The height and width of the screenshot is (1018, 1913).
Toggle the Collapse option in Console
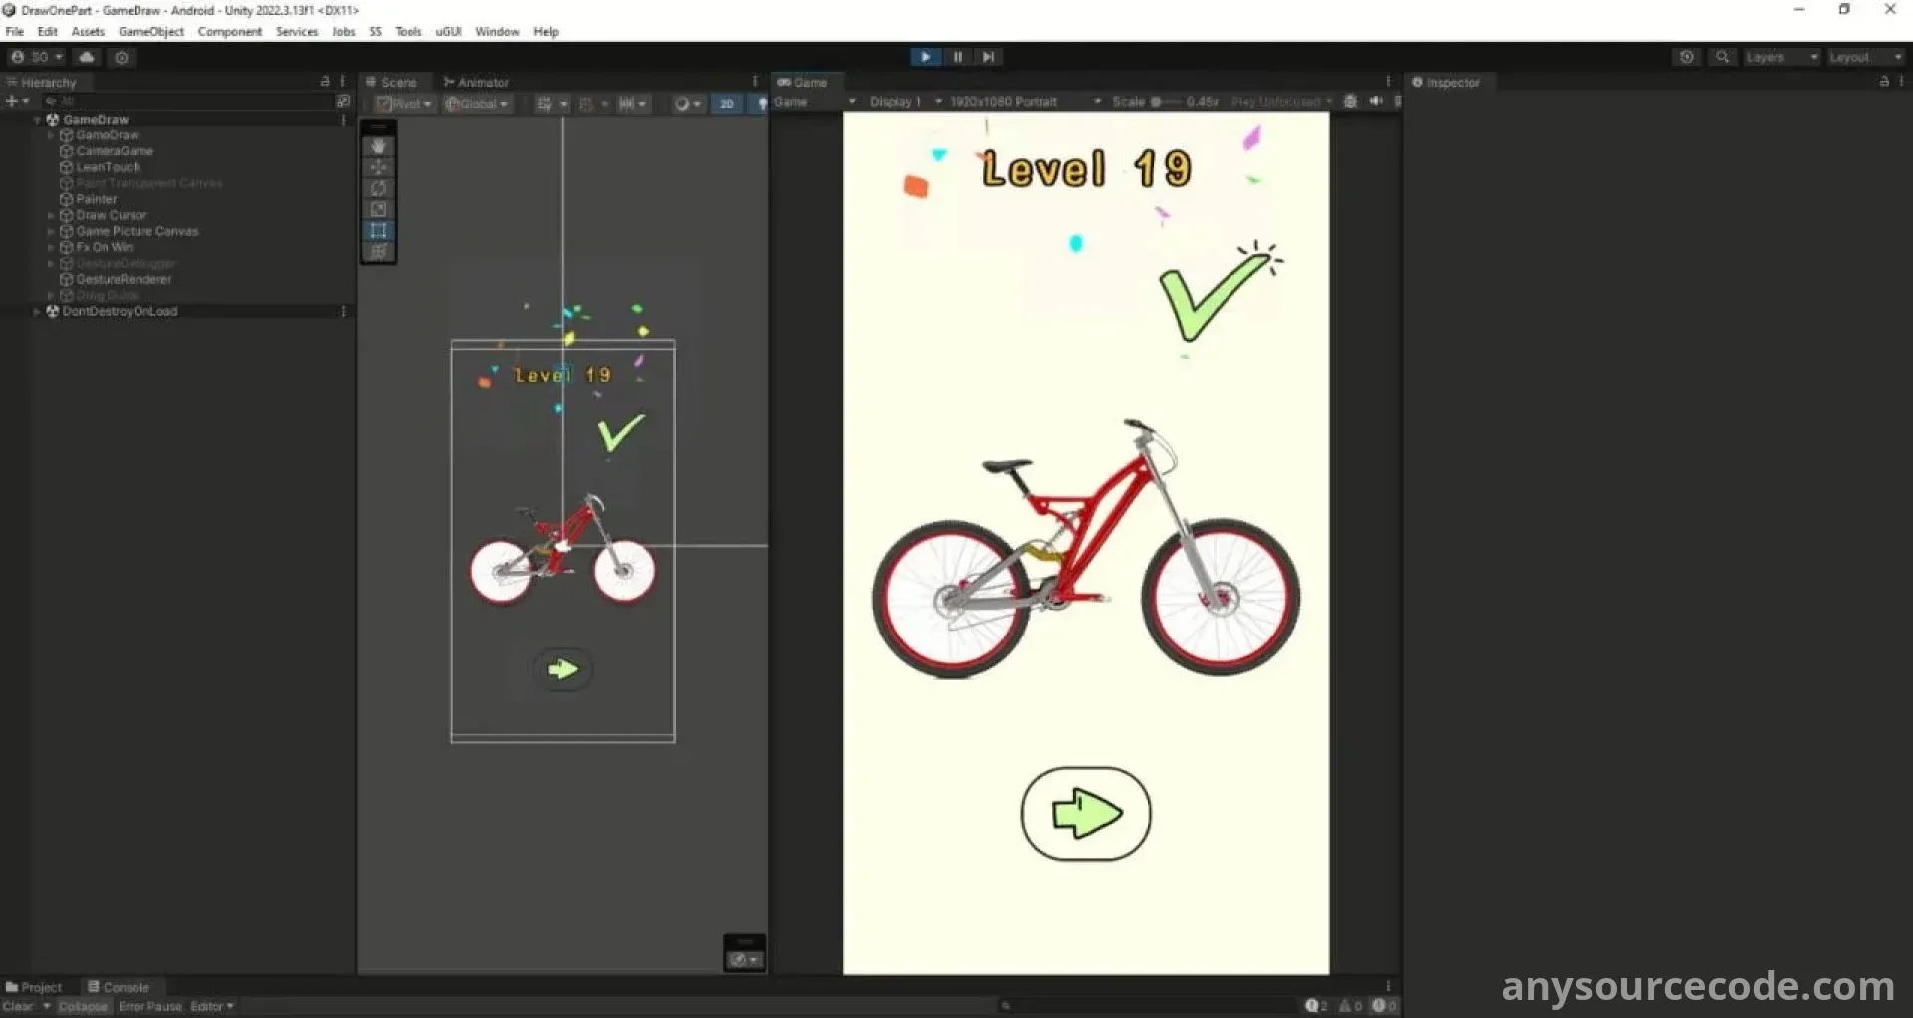(x=83, y=1006)
